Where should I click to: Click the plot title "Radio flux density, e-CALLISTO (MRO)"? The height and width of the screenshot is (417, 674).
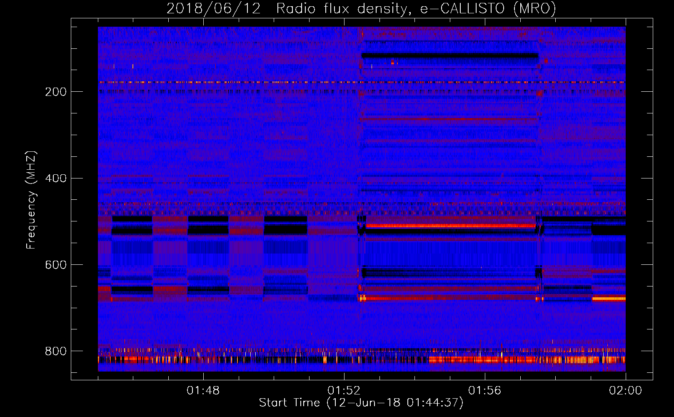coord(416,9)
